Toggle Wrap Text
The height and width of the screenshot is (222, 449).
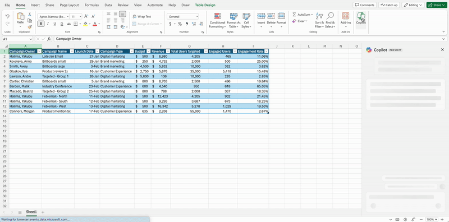coord(142,17)
